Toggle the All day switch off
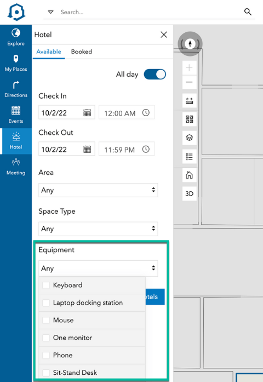Screen dimensions: 263x382 [x=155, y=75]
